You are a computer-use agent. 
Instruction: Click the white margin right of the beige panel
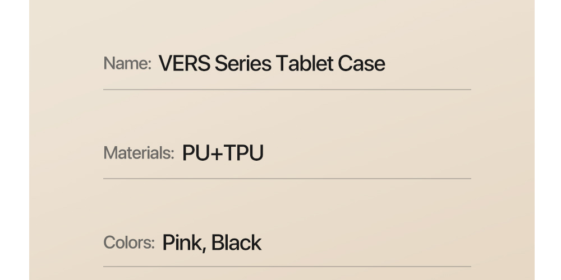coord(548,140)
